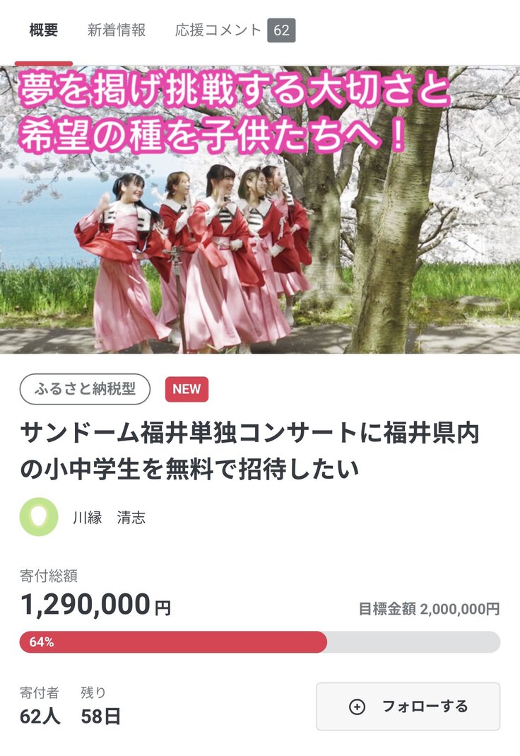Click the 1,290,000円 donation total
This screenshot has height=756, width=520.
95,605
